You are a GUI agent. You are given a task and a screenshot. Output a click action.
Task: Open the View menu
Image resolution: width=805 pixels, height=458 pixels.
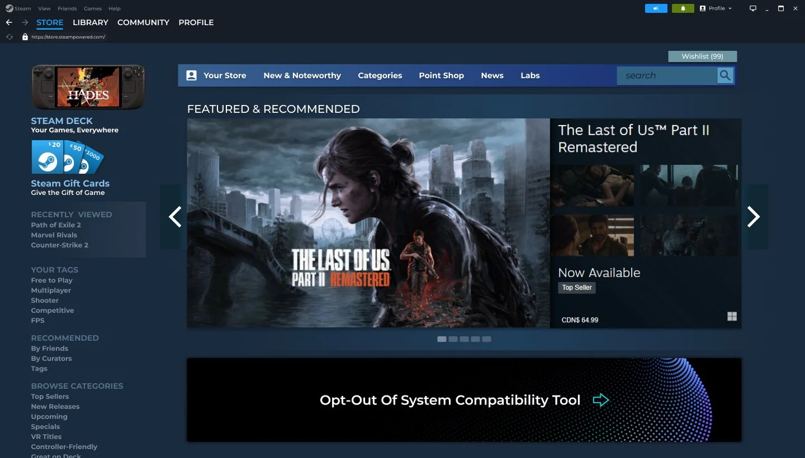pos(44,8)
